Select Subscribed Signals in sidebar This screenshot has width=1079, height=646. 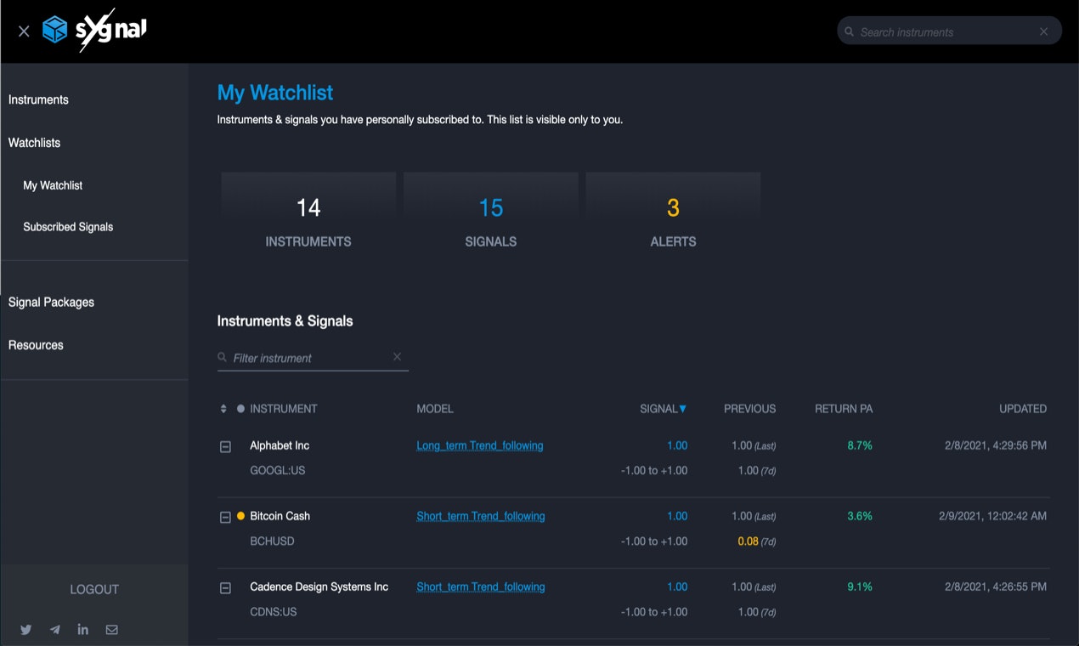[x=68, y=227]
